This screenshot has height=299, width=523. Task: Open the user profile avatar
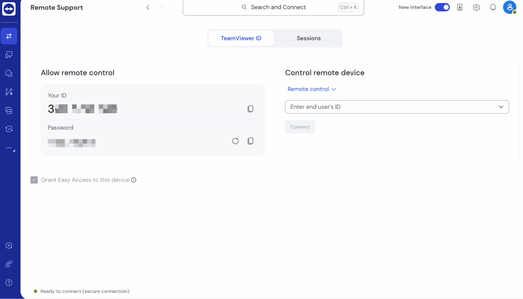point(510,7)
